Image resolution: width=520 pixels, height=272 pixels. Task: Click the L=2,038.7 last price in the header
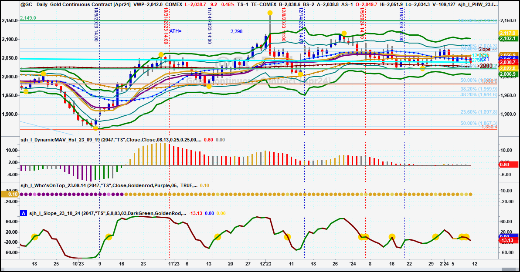pos(196,5)
